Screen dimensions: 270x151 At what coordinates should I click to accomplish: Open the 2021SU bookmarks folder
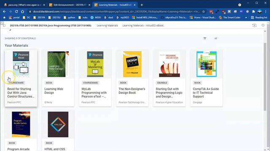54,18
